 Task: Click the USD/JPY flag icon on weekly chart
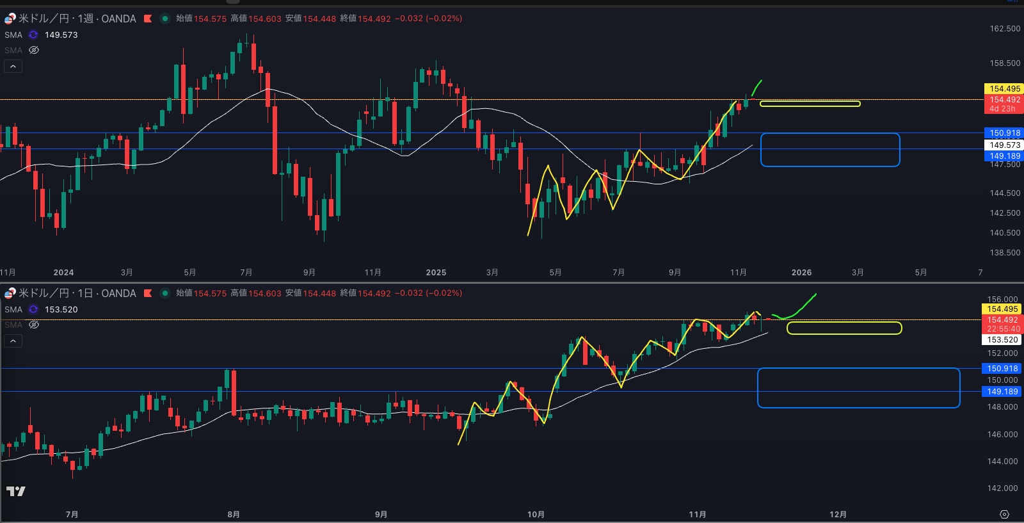pos(10,19)
